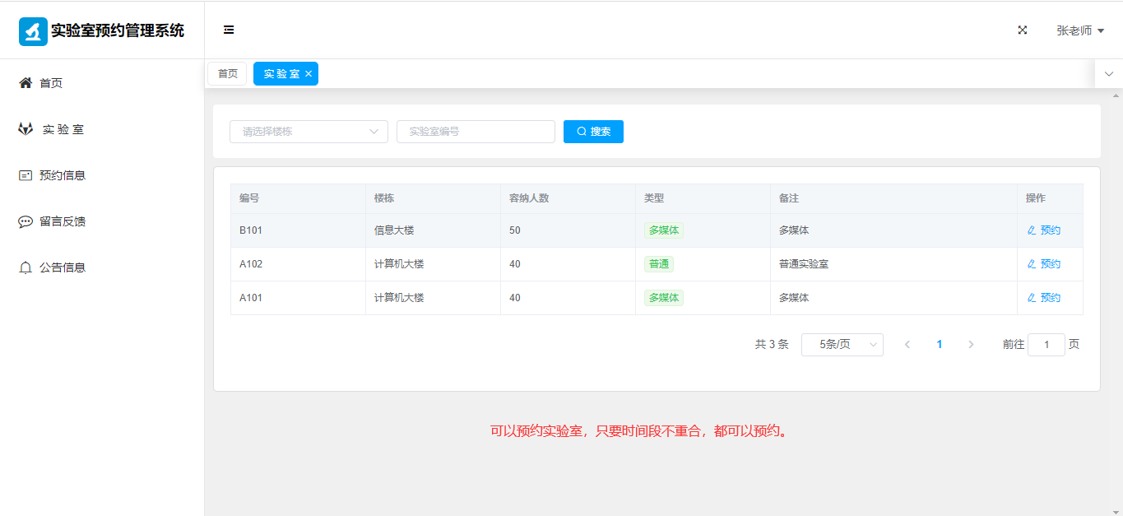Click the card icon beside 预约信息
The height and width of the screenshot is (516, 1123).
[26, 175]
